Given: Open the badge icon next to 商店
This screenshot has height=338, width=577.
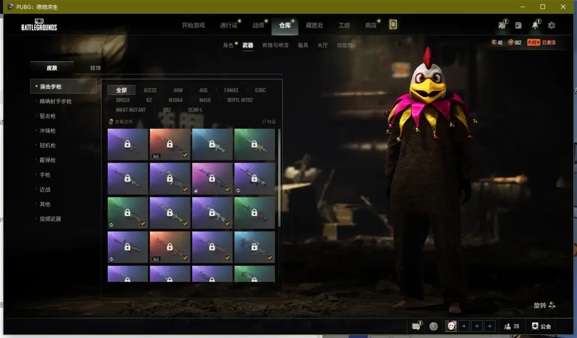Looking at the screenshot, I should [x=393, y=25].
